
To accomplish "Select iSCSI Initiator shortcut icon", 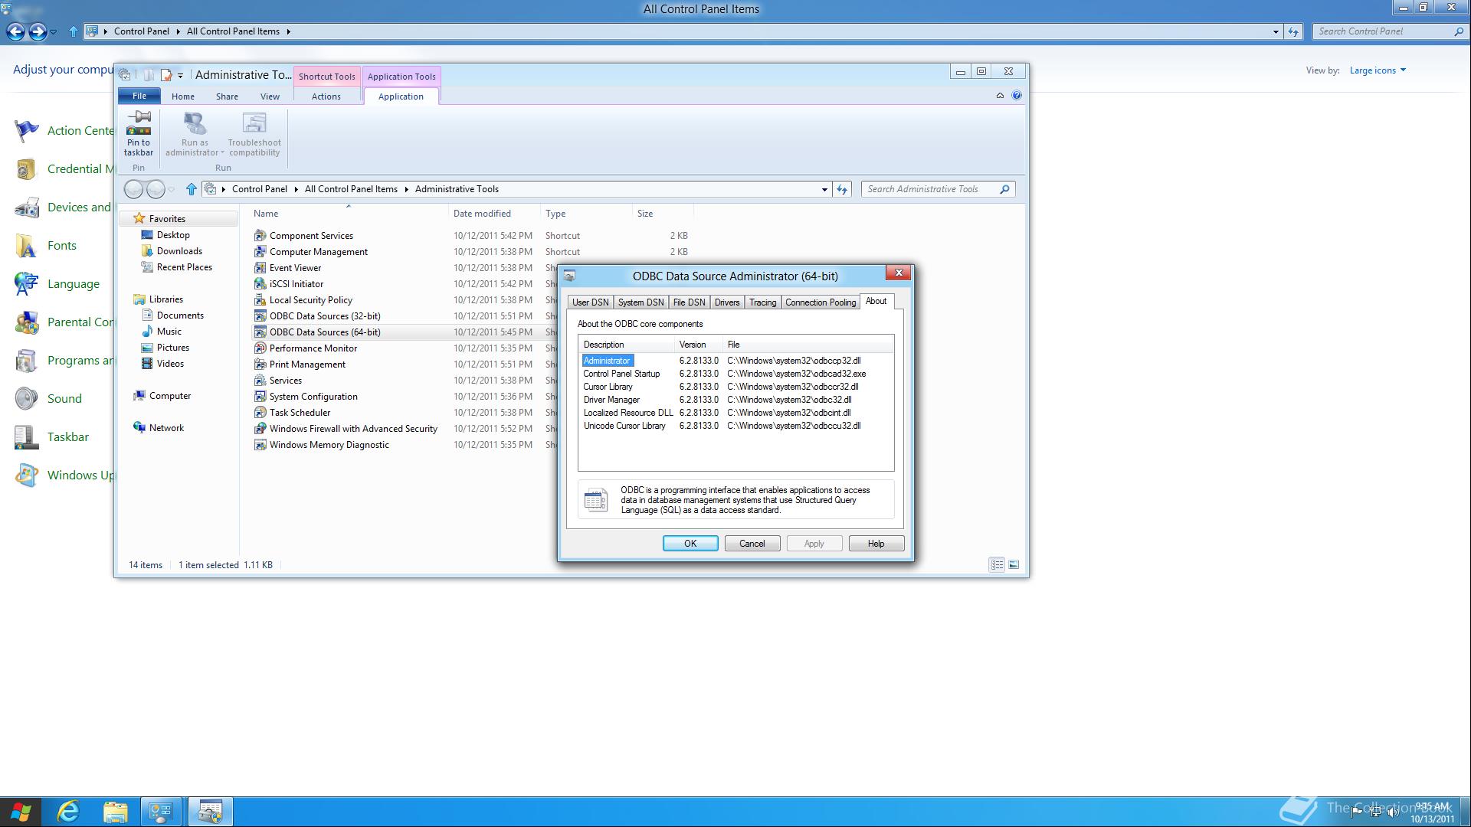I will pyautogui.click(x=260, y=284).
